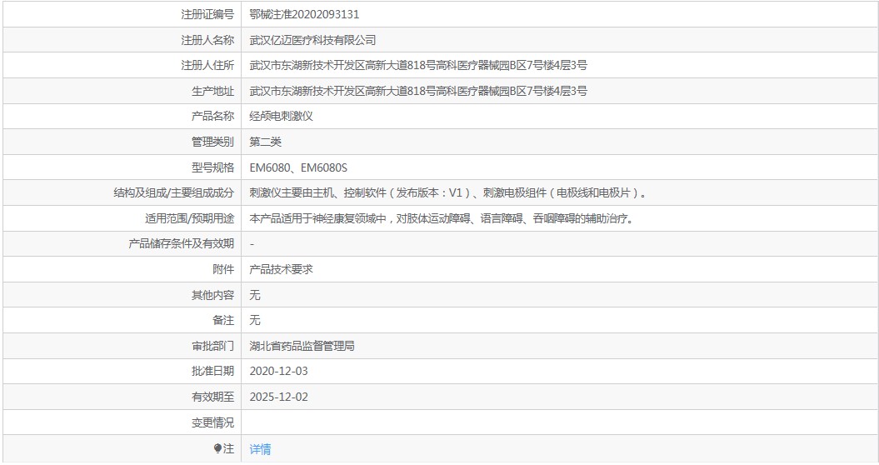Screen dimensions: 879x465
Task: Click the dash value in 产品储存条件及有效期 row
Action: click(252, 244)
